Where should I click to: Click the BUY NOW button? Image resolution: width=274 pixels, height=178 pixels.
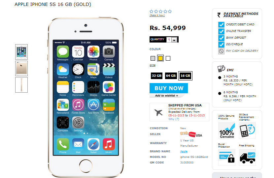pos(169,88)
